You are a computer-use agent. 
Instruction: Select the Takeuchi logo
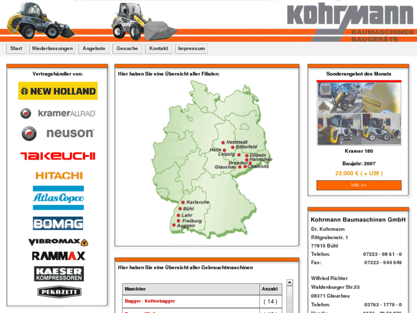(58, 156)
